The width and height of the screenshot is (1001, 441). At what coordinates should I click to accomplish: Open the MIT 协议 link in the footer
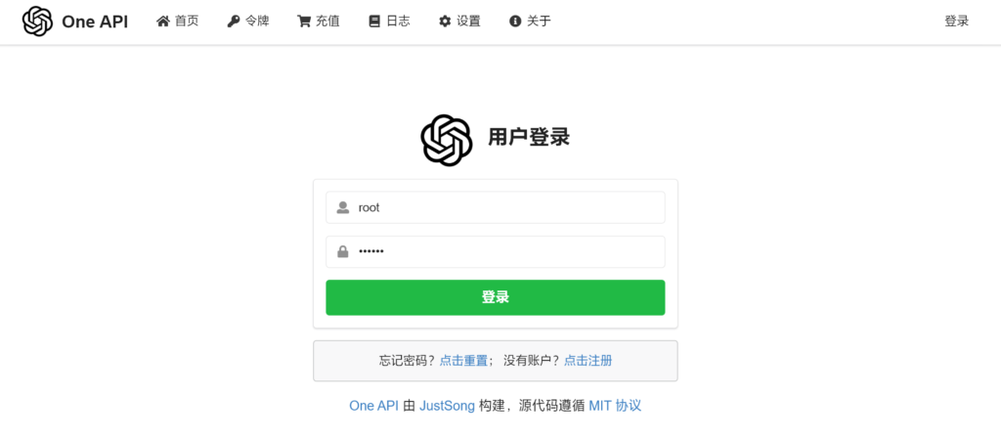coord(615,406)
